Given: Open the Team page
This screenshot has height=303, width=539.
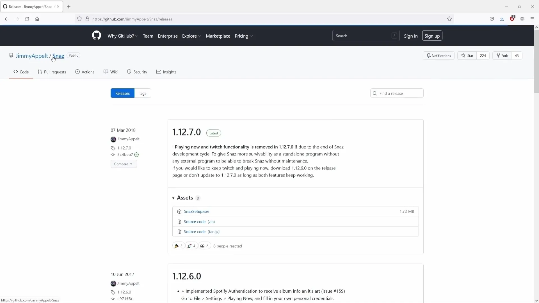Looking at the screenshot, I should pyautogui.click(x=148, y=36).
